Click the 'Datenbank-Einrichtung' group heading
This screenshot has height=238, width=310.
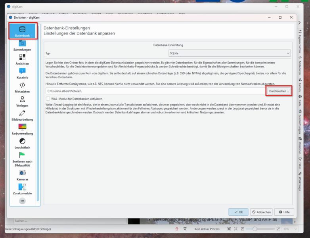click(168, 45)
